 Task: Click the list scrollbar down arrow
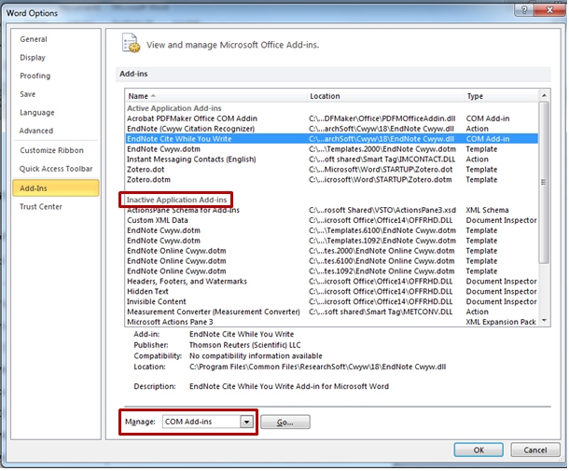(x=544, y=321)
